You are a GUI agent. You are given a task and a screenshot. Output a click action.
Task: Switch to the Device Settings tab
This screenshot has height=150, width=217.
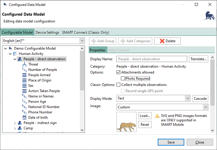[x=47, y=32]
